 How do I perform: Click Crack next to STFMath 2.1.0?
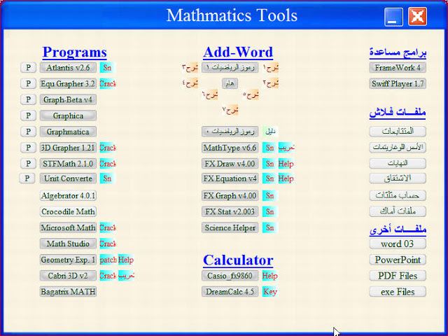108,164
